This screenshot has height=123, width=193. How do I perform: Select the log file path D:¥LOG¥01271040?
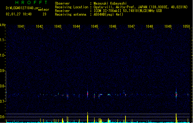[x=22, y=8]
